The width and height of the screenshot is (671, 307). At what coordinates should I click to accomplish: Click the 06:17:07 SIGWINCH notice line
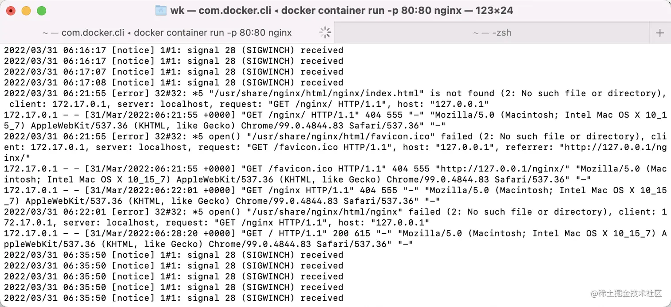174,72
